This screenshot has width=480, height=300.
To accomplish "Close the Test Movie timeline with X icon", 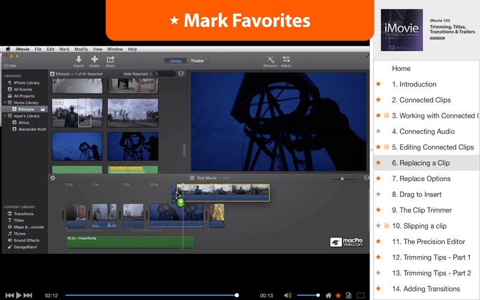I will 53,178.
